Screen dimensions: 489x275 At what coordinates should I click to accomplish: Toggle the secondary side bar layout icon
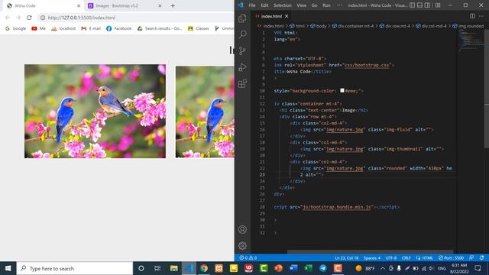(x=427, y=5)
